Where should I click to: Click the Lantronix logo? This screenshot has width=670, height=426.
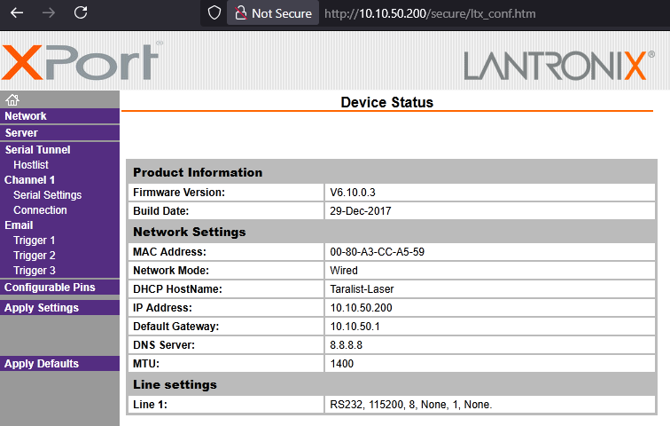point(559,66)
